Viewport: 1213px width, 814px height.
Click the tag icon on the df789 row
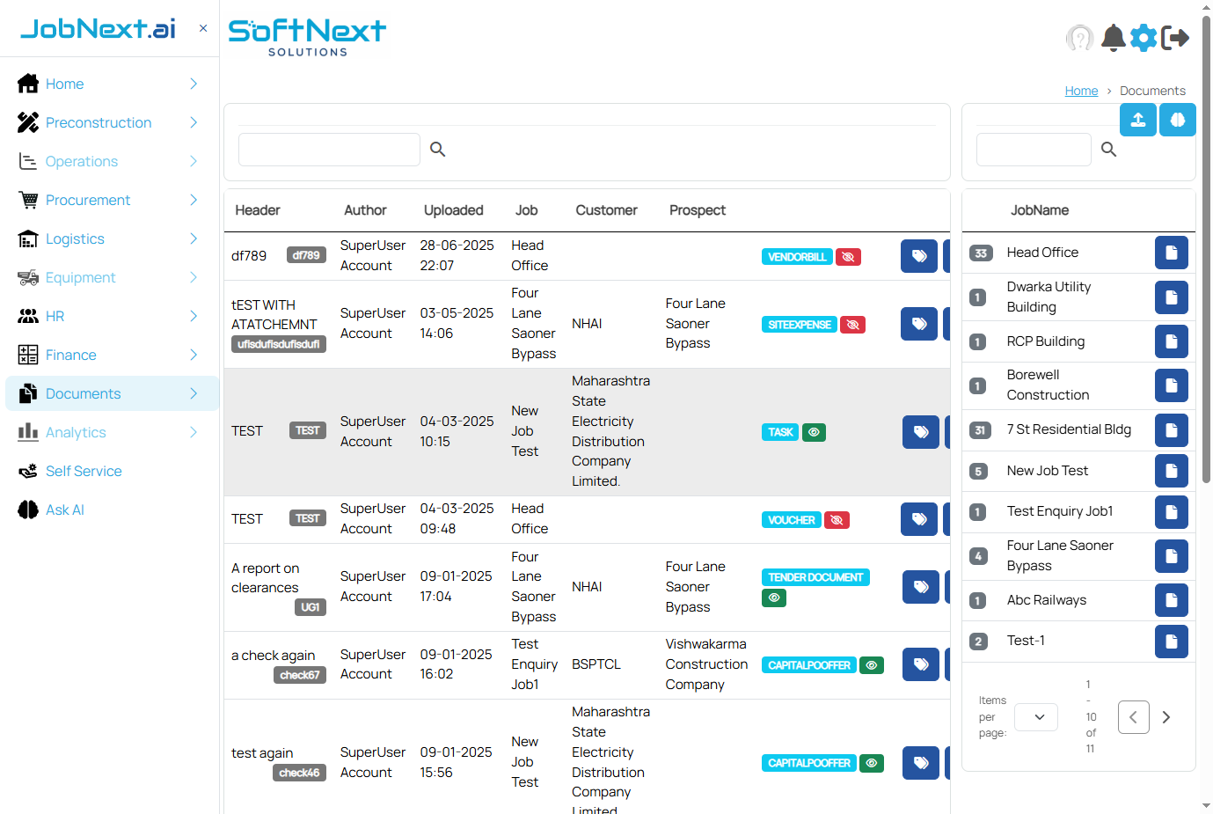[918, 255]
